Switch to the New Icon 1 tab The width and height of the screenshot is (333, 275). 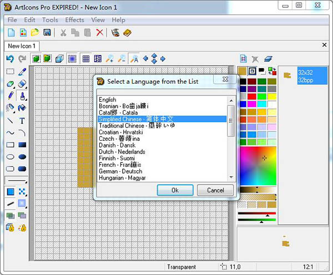pyautogui.click(x=22, y=46)
